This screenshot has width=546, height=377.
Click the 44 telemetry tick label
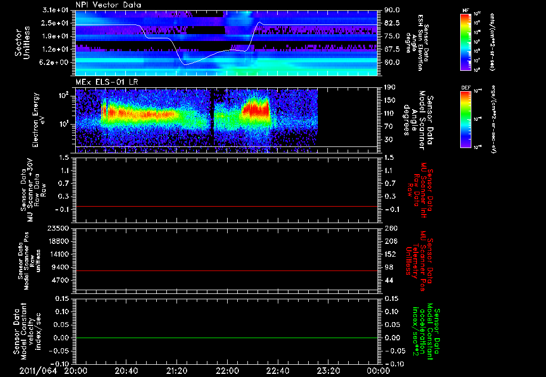389,280
